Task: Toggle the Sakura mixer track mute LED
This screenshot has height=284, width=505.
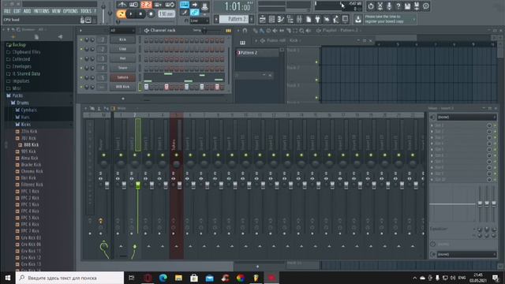Action: point(176,155)
